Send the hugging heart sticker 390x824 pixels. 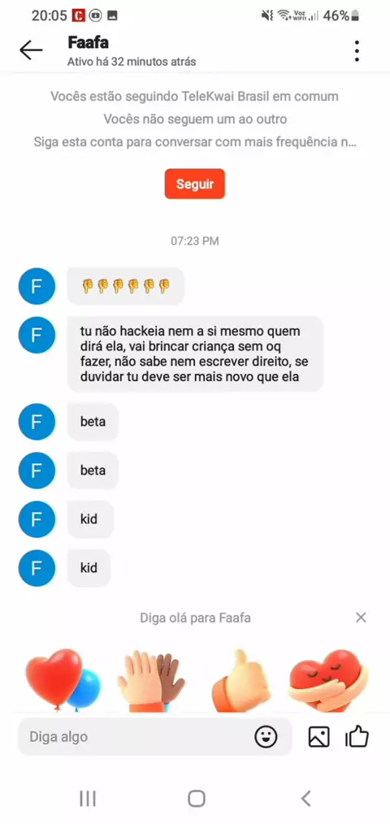click(328, 681)
